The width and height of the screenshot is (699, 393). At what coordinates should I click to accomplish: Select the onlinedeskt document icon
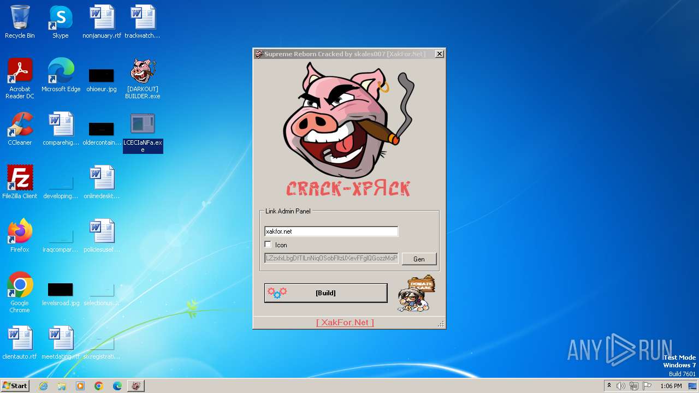coord(102,182)
